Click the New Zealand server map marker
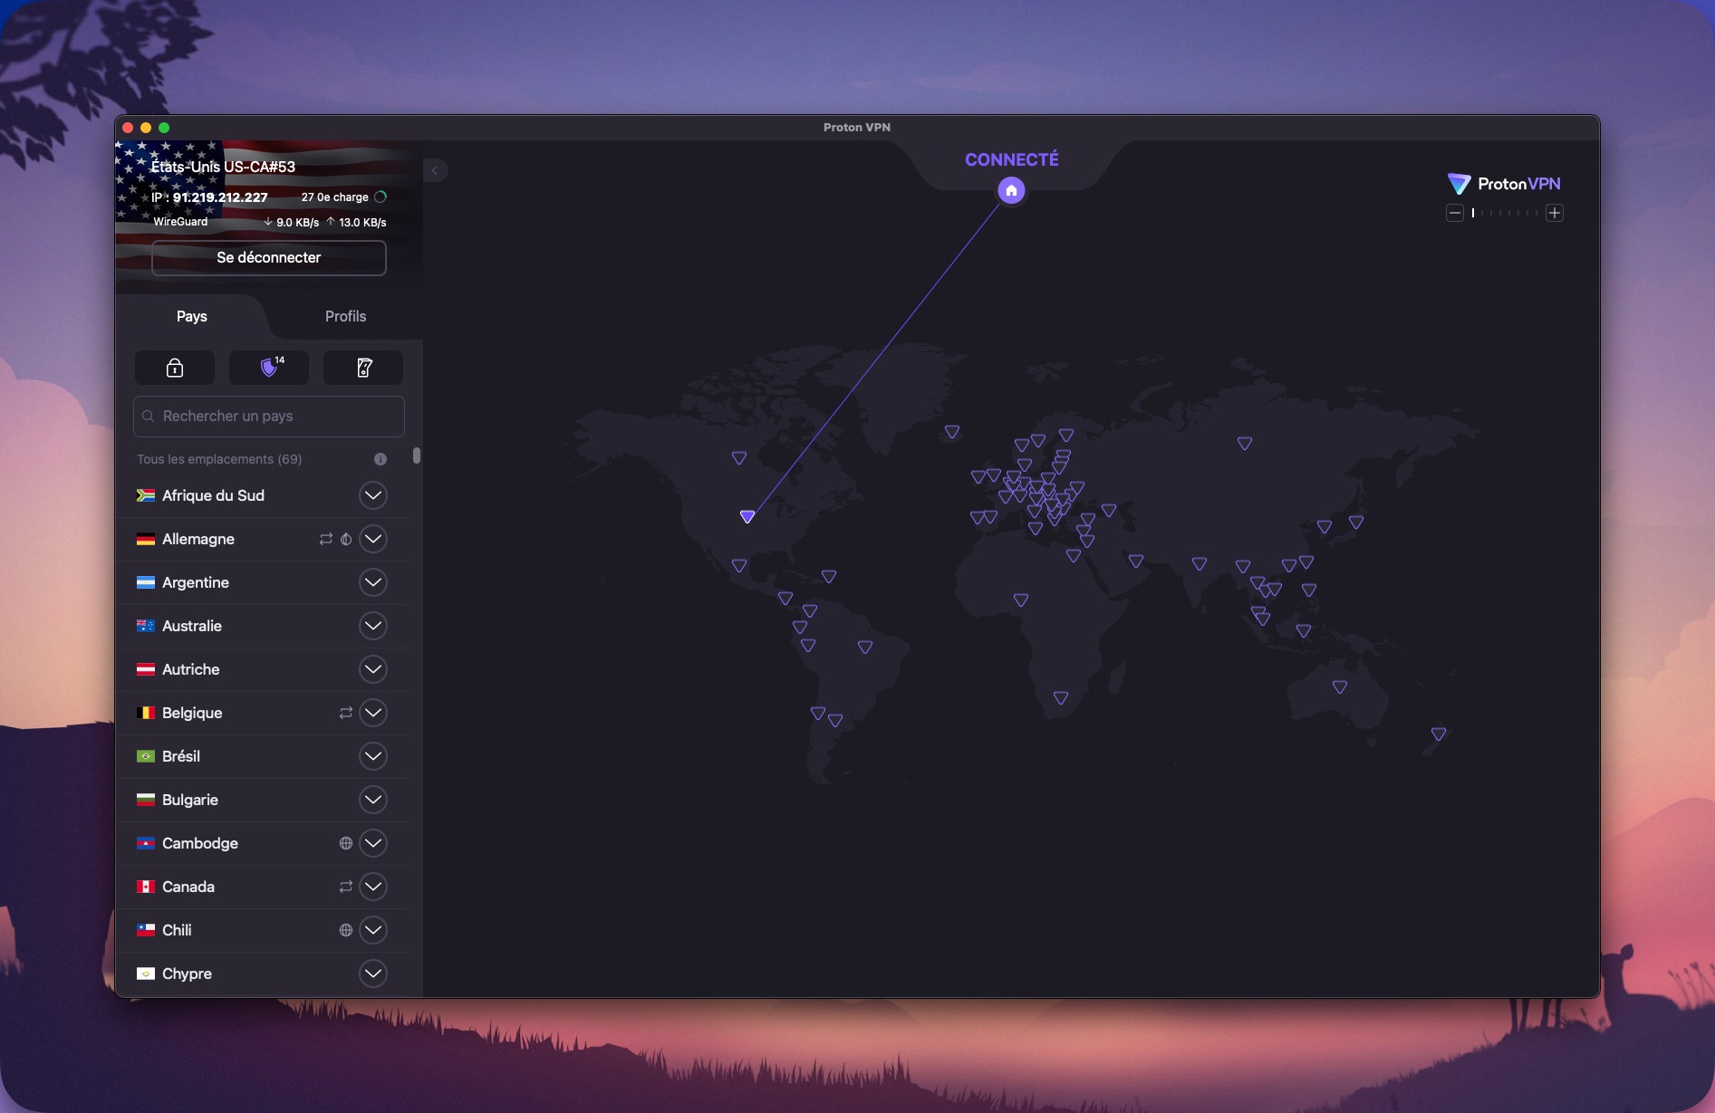 [x=1439, y=734]
